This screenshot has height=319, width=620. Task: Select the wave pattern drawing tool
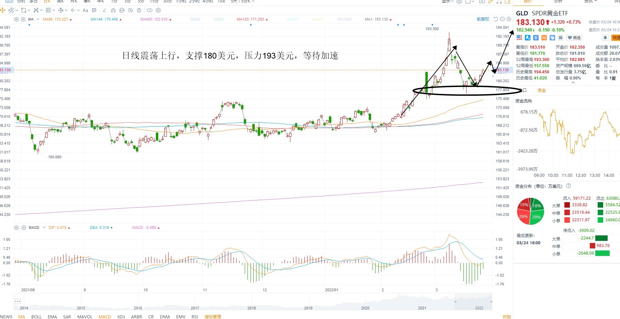tap(36, 10)
